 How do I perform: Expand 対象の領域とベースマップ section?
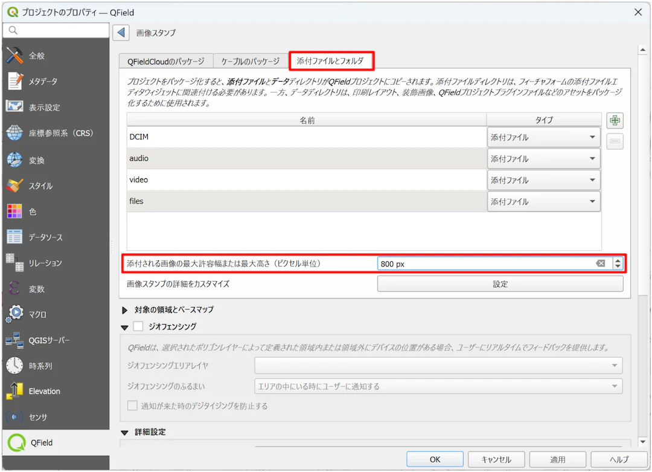(x=124, y=310)
